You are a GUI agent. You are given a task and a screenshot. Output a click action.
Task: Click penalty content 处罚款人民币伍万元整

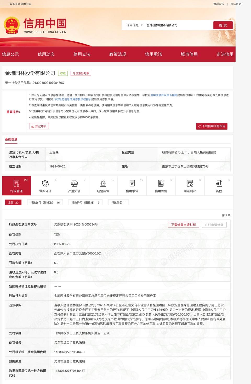tap(77, 253)
